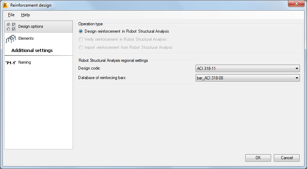Click the "P1-1" Naming icon
307x169 pixels.
pos(11,63)
